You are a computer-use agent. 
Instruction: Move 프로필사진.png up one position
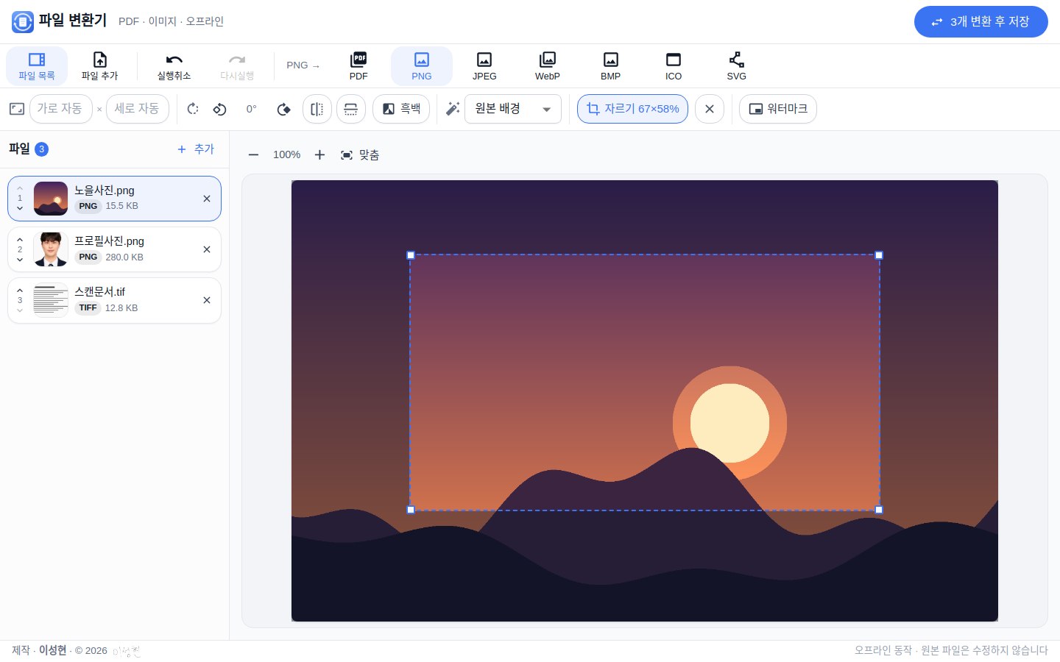point(20,240)
